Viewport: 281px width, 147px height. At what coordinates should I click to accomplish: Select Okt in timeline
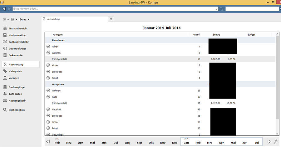[x=151, y=143]
